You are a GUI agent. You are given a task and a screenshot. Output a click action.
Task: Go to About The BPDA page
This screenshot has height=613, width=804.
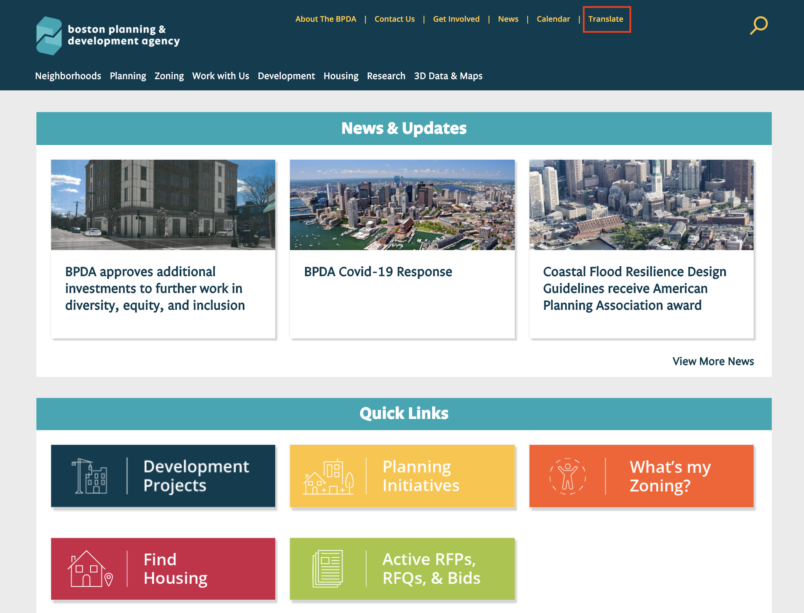click(325, 19)
